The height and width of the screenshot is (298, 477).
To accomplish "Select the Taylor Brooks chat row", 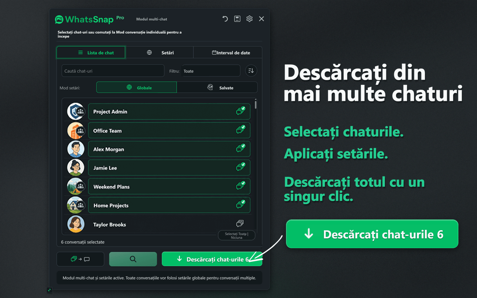I will pos(169,224).
